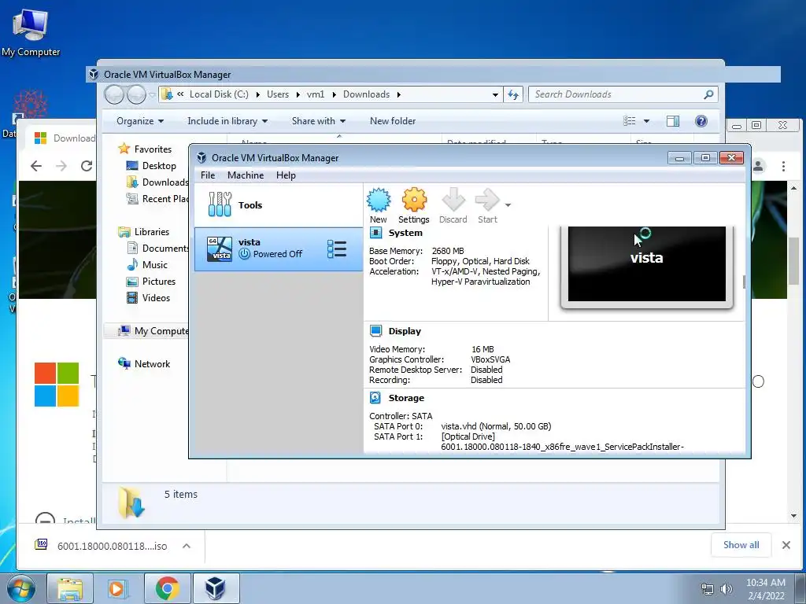This screenshot has height=604, width=806.
Task: Expand the Start button dropdown arrow
Action: (508, 205)
